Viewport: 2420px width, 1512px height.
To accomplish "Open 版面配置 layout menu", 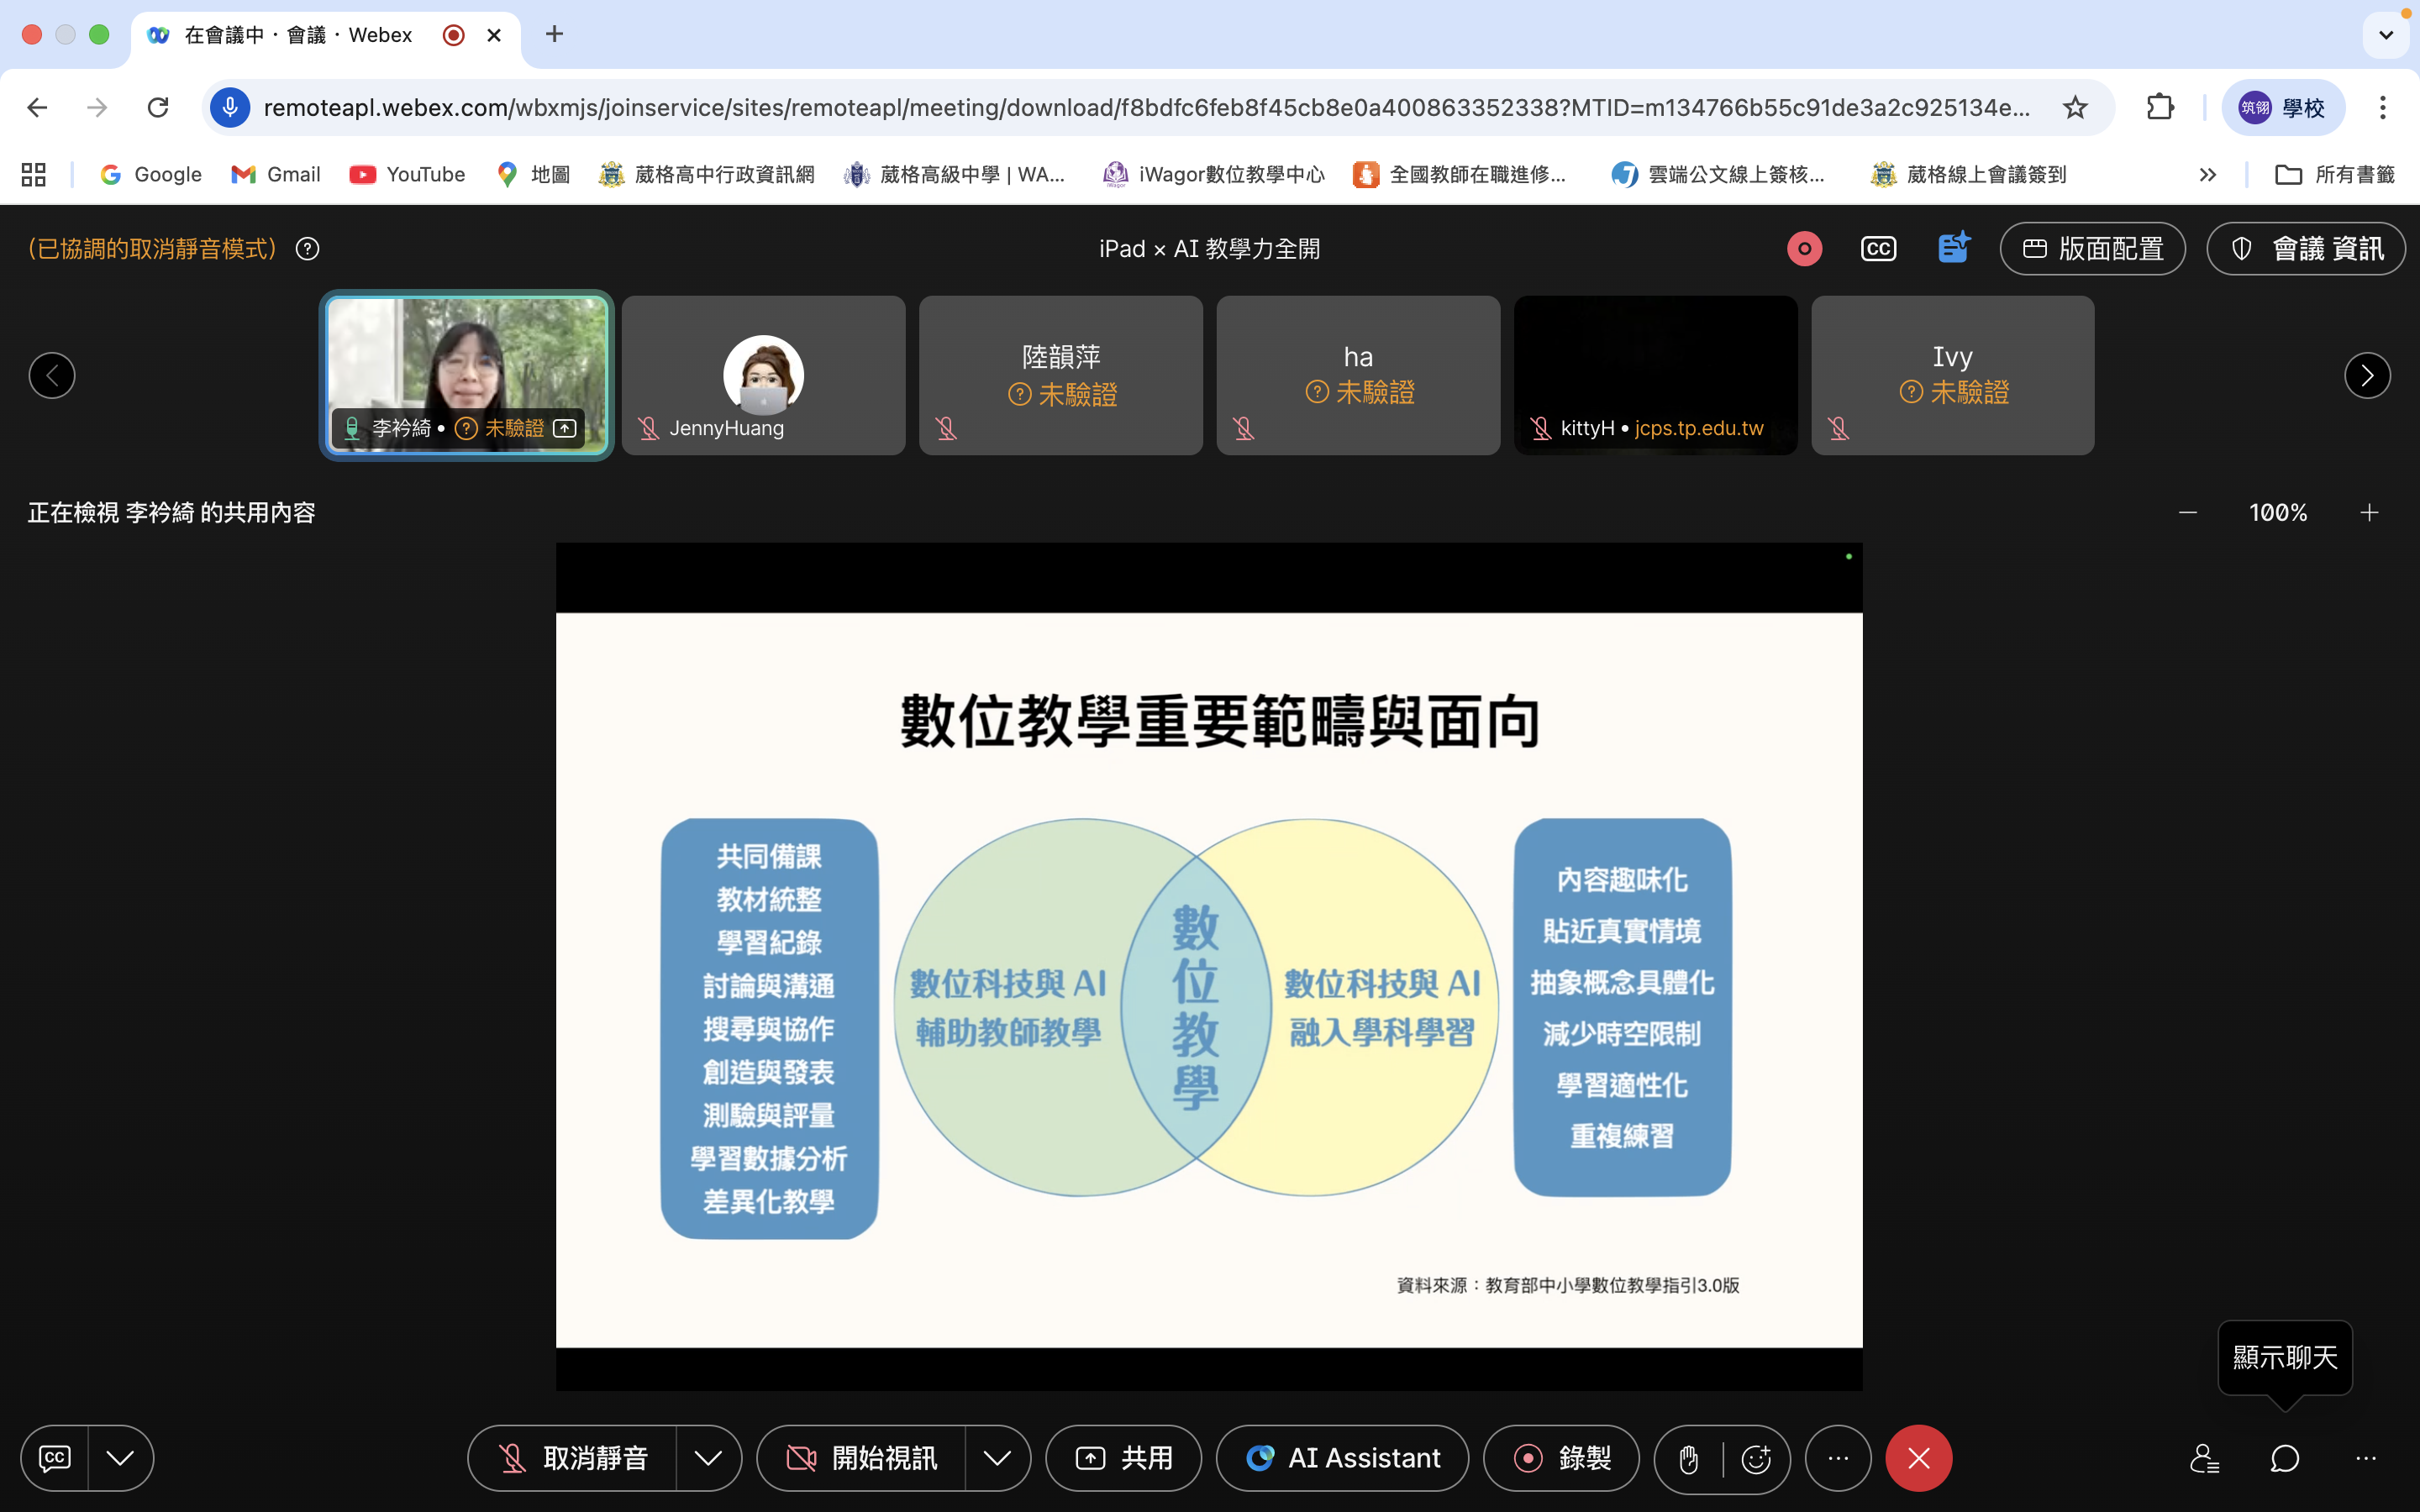I will (x=2092, y=249).
